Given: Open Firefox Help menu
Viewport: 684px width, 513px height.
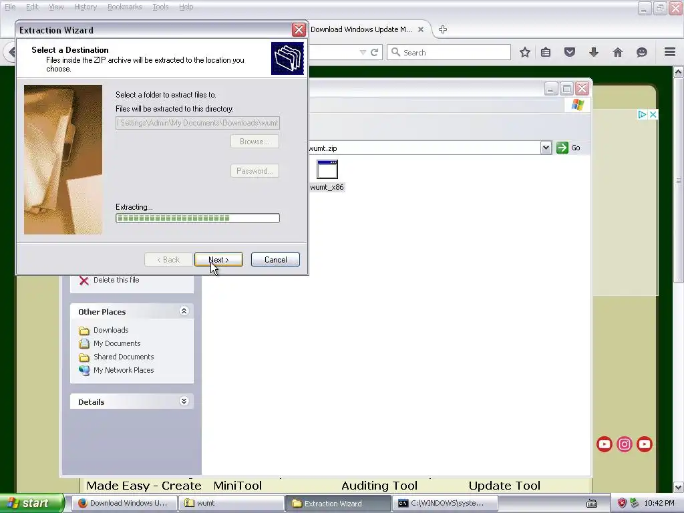Looking at the screenshot, I should click(x=186, y=7).
